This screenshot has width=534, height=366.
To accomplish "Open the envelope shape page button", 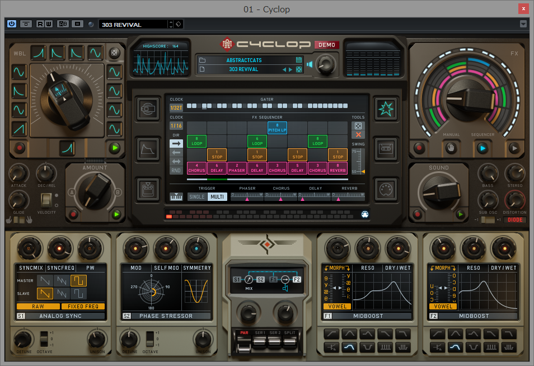I will pos(148,149).
